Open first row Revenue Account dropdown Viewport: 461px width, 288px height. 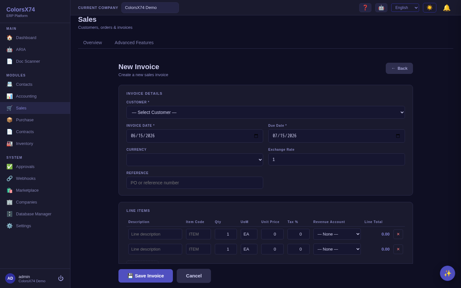point(337,234)
